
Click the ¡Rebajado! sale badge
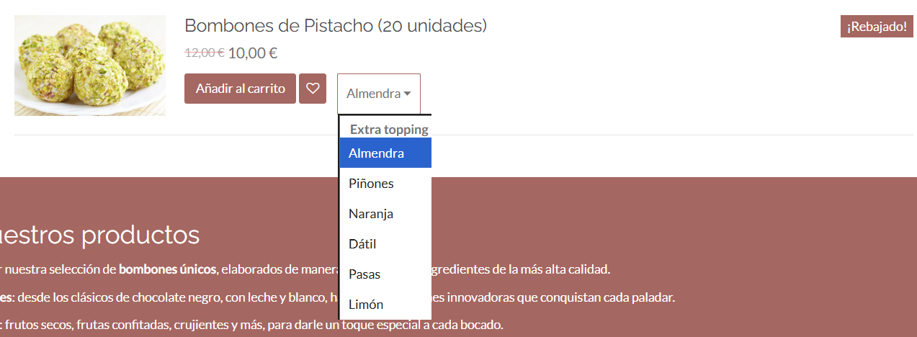click(x=877, y=27)
